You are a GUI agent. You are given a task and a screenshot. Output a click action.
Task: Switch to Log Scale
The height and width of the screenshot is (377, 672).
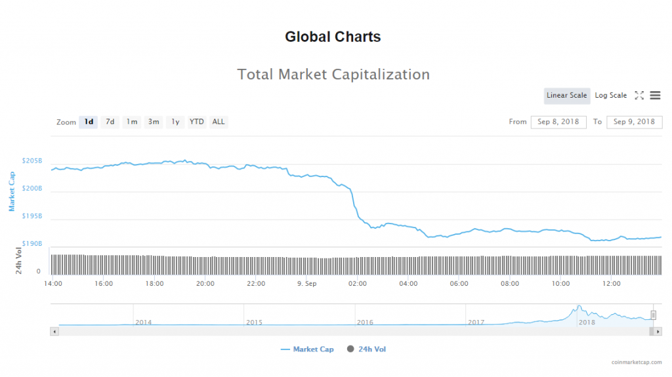(x=610, y=96)
